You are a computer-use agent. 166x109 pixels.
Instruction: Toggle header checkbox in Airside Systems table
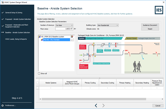click(38, 83)
